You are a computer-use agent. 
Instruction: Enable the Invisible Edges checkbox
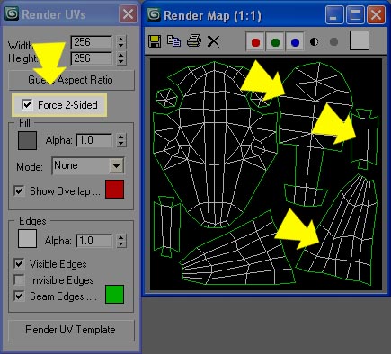[x=19, y=279]
